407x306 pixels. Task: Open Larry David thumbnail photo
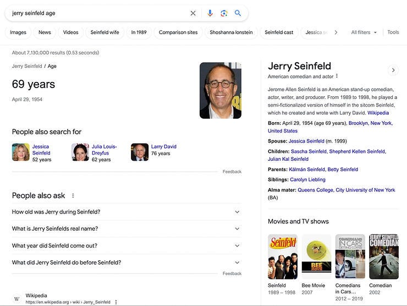click(x=140, y=152)
